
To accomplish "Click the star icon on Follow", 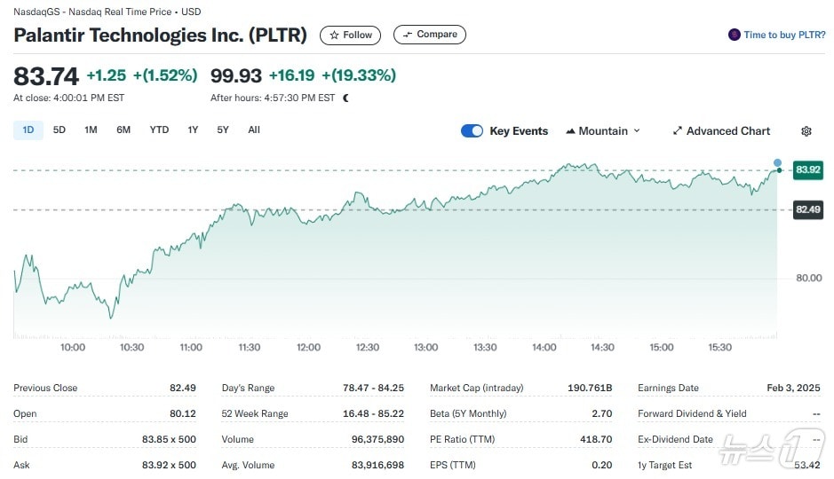I will click(334, 35).
